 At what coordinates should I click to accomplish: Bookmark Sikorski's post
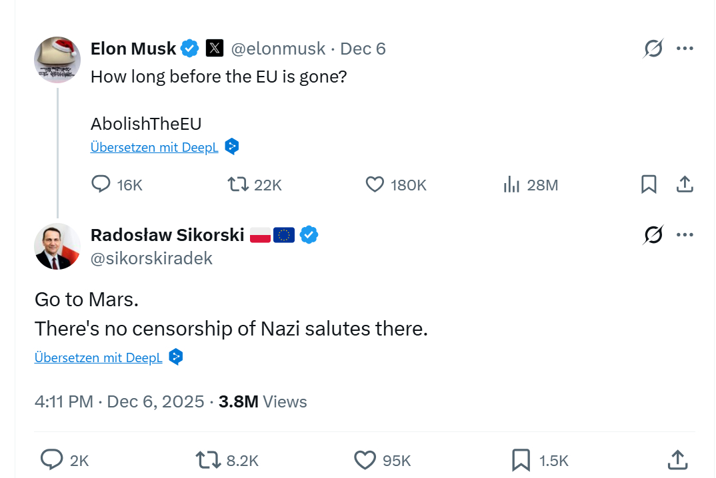[x=521, y=460]
